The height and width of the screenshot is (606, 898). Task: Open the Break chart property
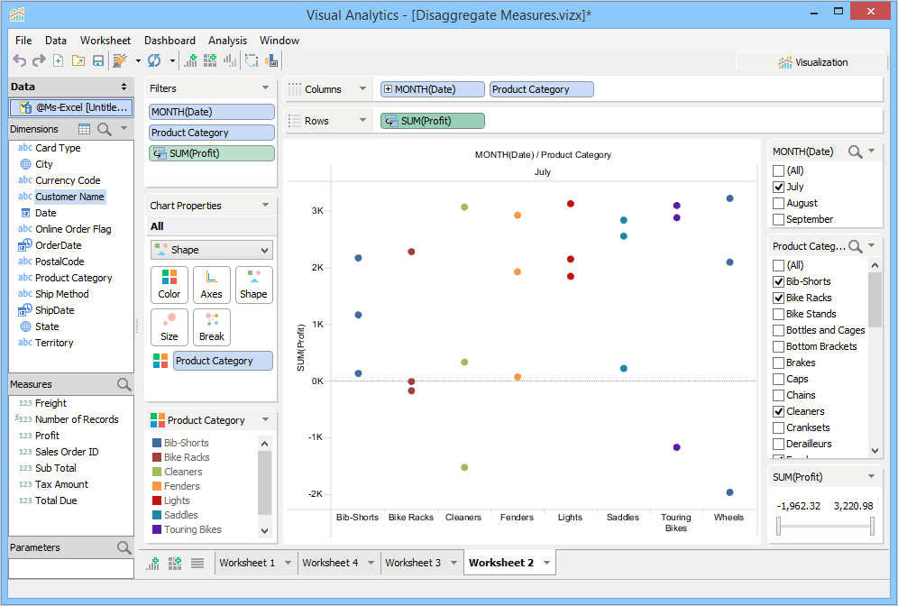211,327
